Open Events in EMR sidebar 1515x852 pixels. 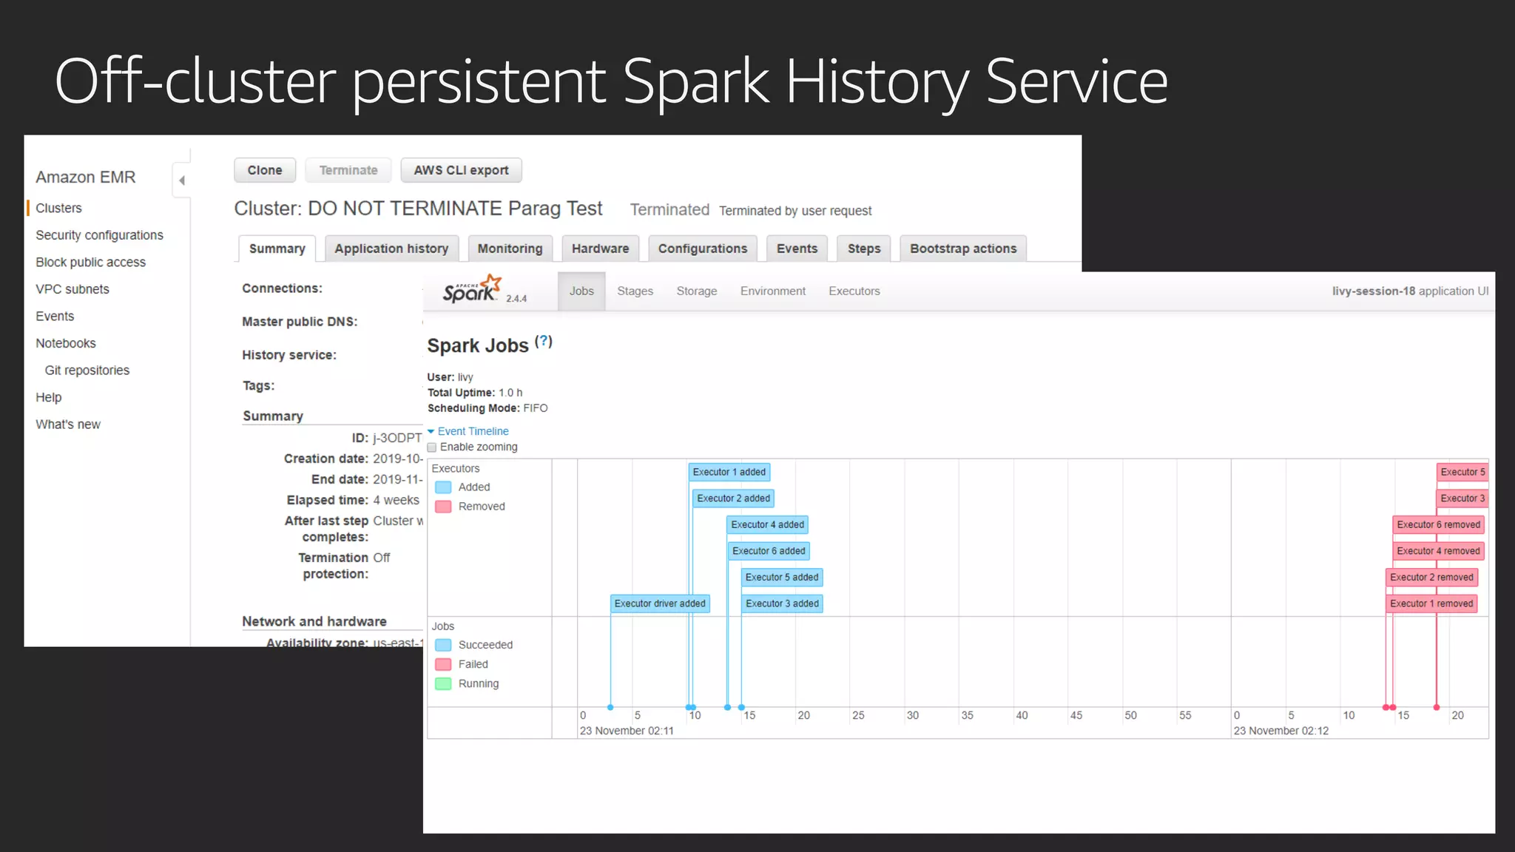coord(55,317)
